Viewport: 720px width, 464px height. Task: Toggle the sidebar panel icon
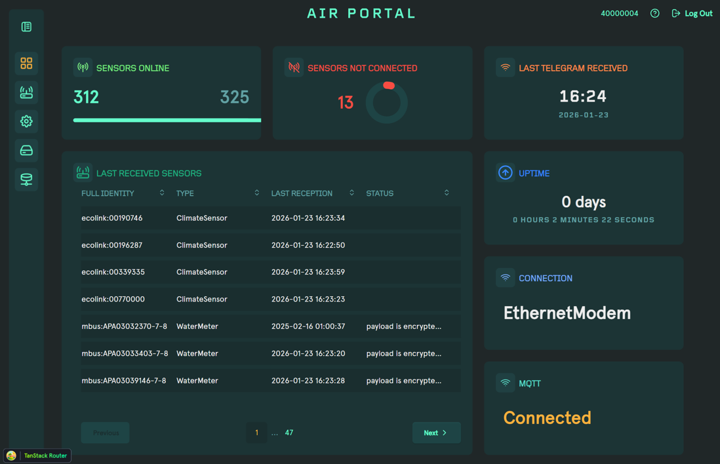tap(26, 27)
